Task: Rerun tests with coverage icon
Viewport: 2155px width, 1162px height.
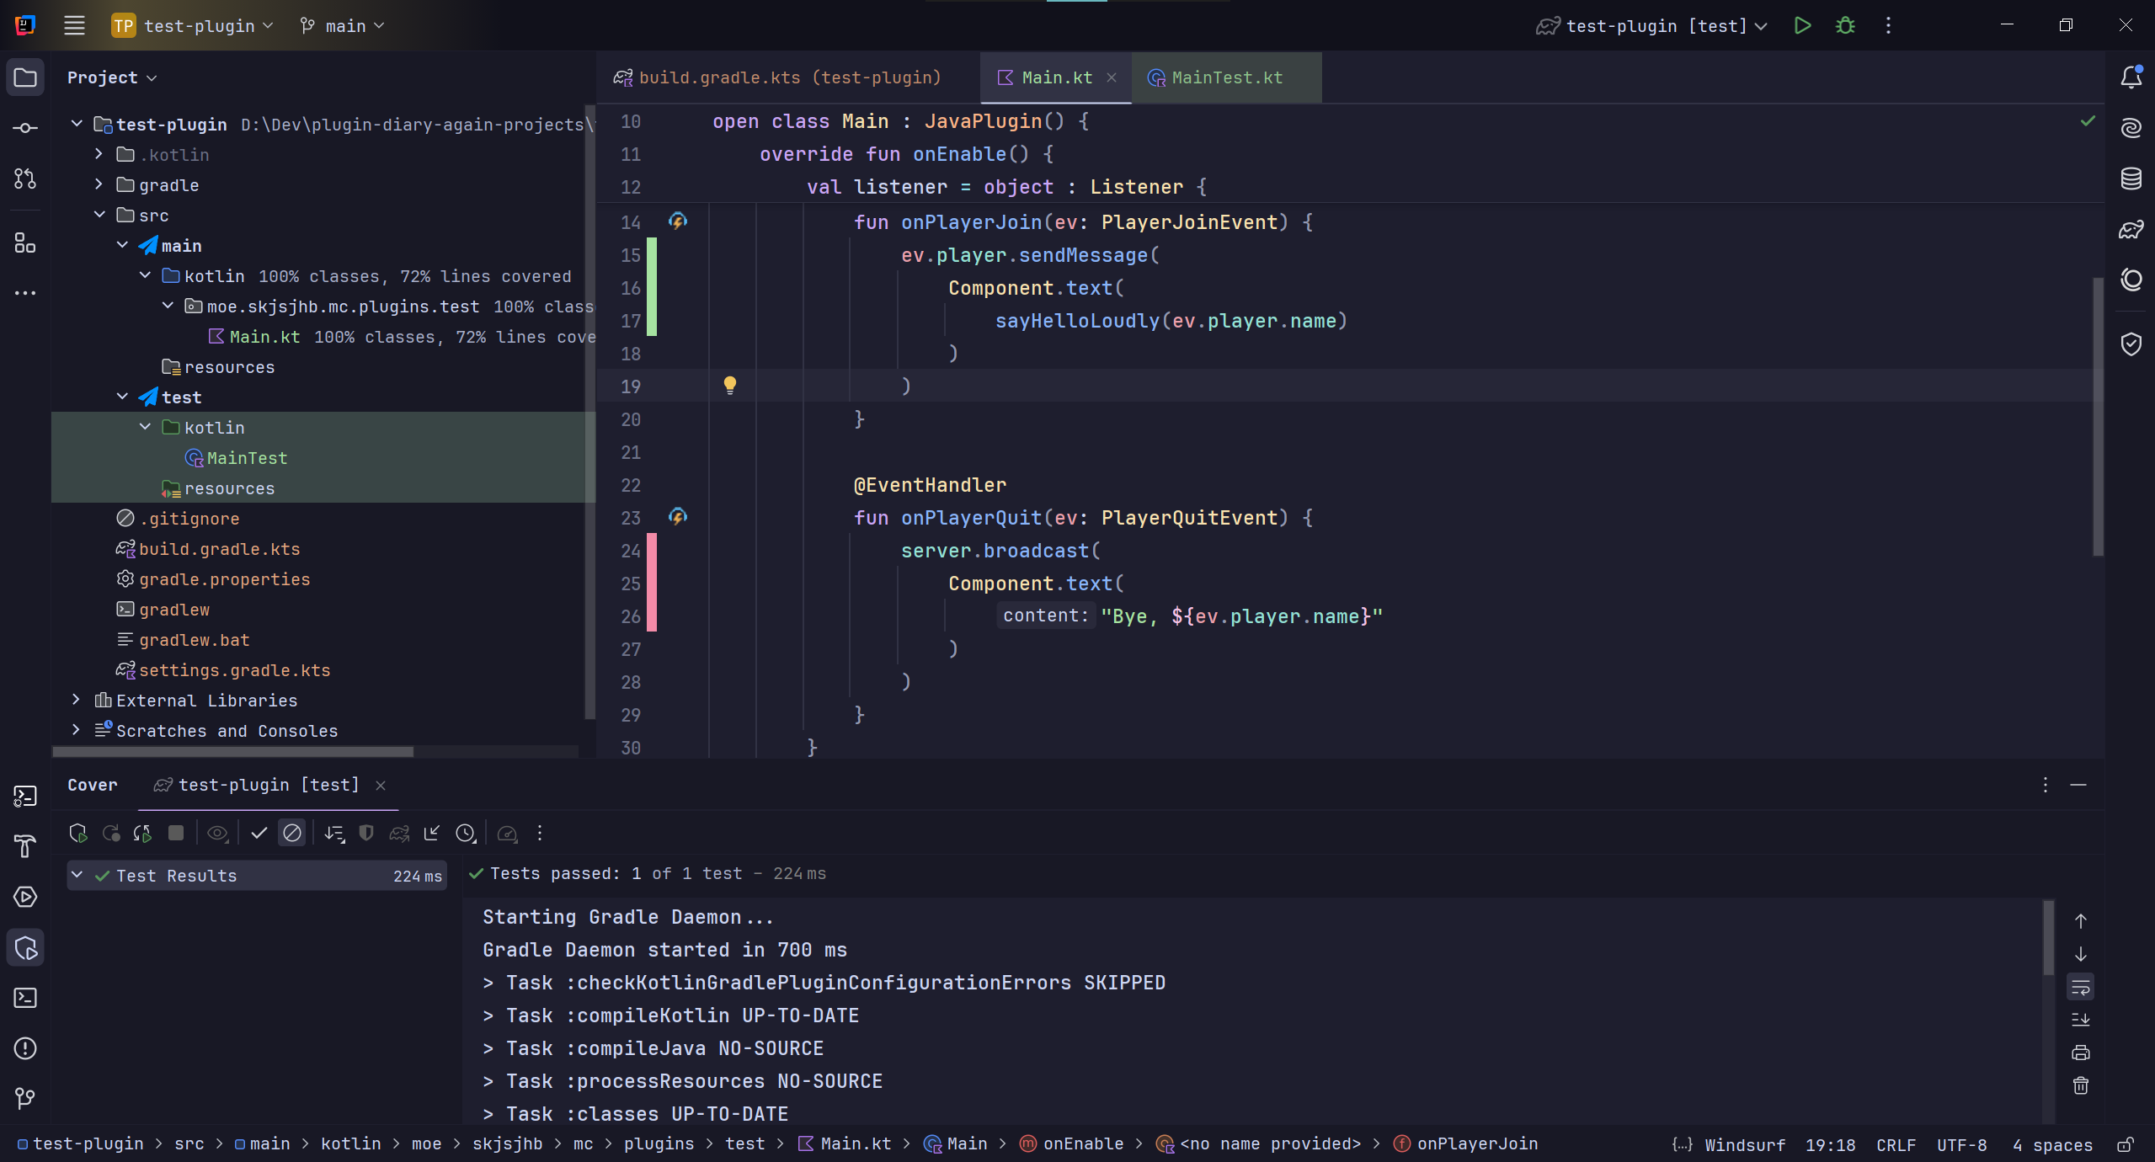Action: tap(78, 834)
